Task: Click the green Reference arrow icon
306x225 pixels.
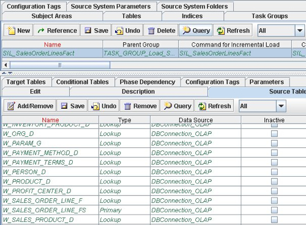Action: [41, 31]
